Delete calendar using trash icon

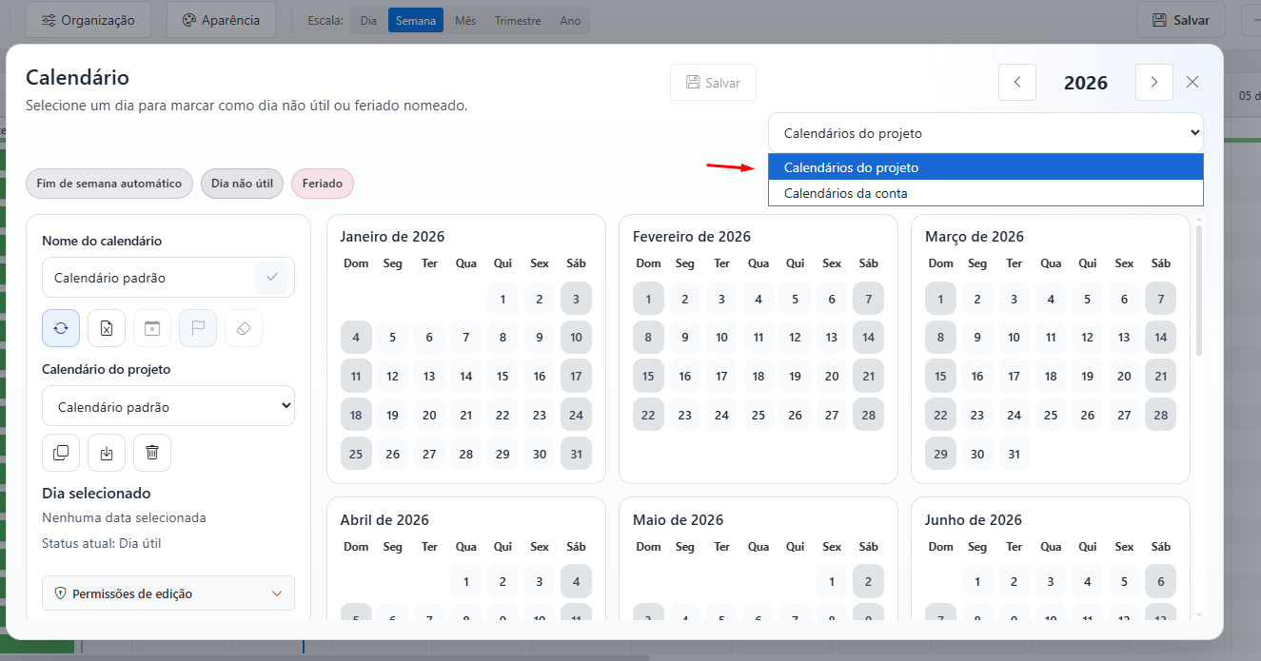click(x=152, y=453)
